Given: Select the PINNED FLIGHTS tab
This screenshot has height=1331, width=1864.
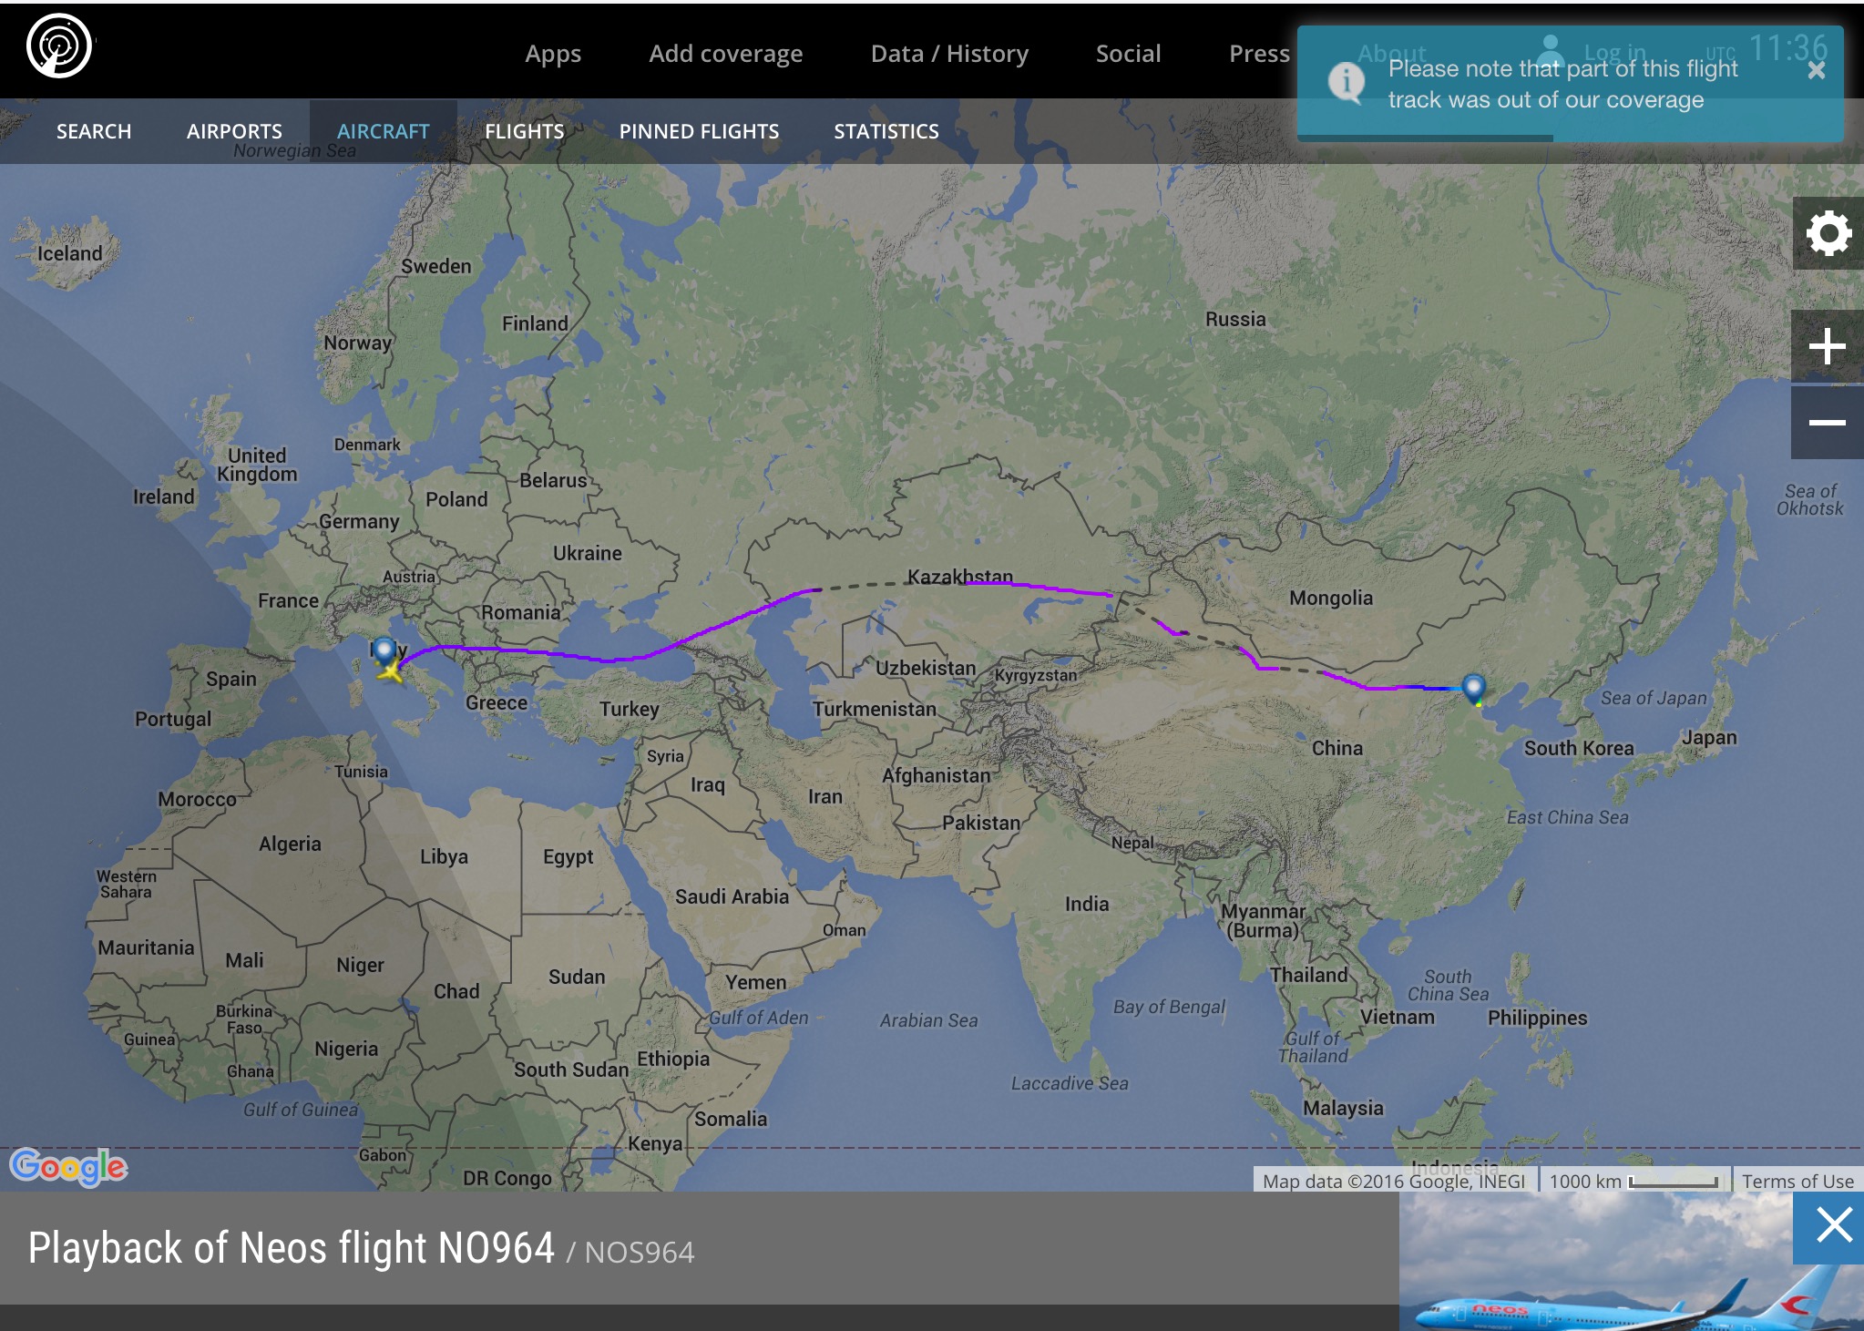Looking at the screenshot, I should (x=699, y=131).
